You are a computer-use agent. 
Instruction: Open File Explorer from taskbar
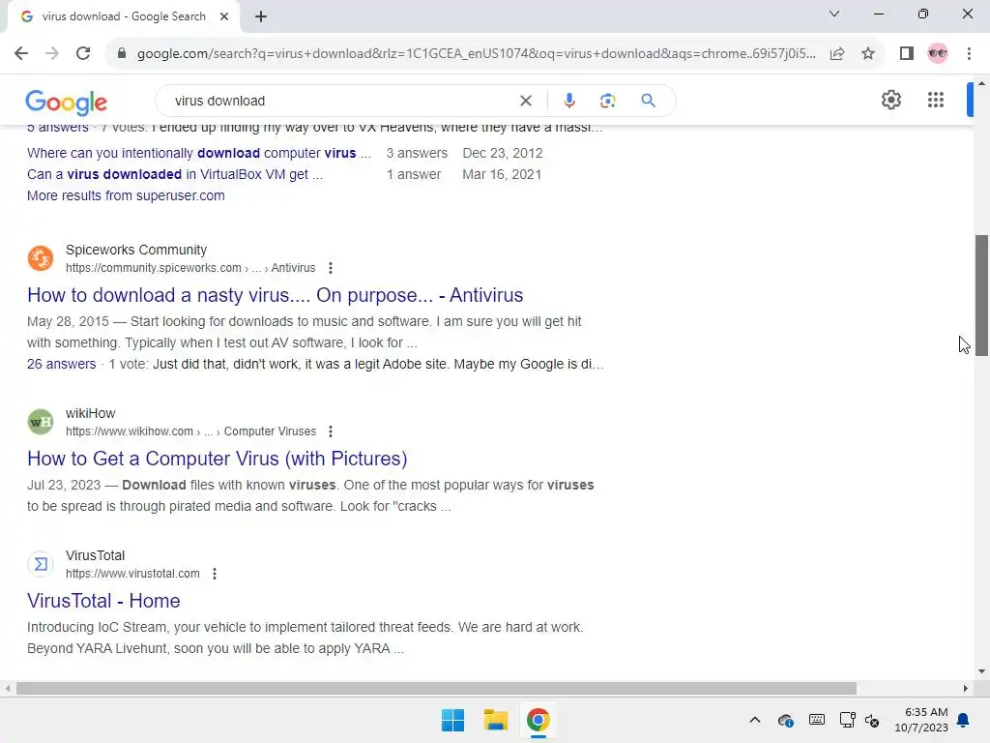496,720
